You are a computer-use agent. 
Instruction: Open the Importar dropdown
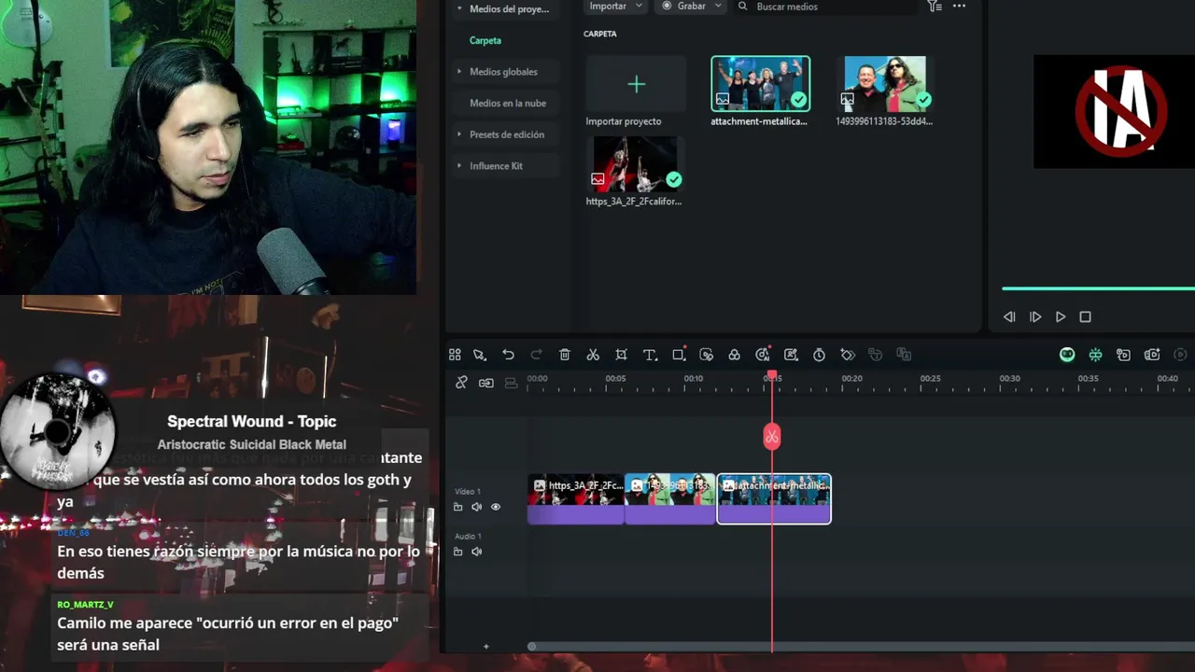coord(615,7)
